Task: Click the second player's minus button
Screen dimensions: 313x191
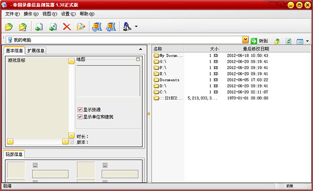Action: point(105,165)
